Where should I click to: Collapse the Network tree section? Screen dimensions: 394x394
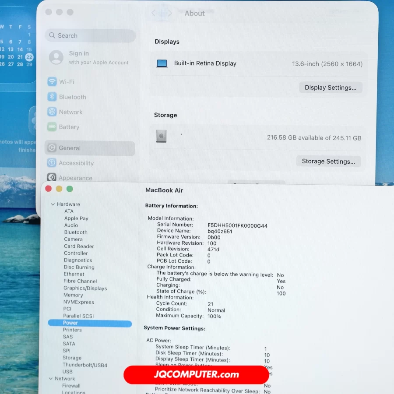pos(50,379)
